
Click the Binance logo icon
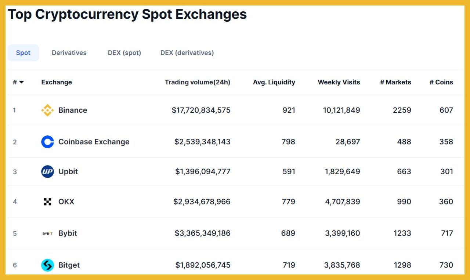click(x=47, y=110)
